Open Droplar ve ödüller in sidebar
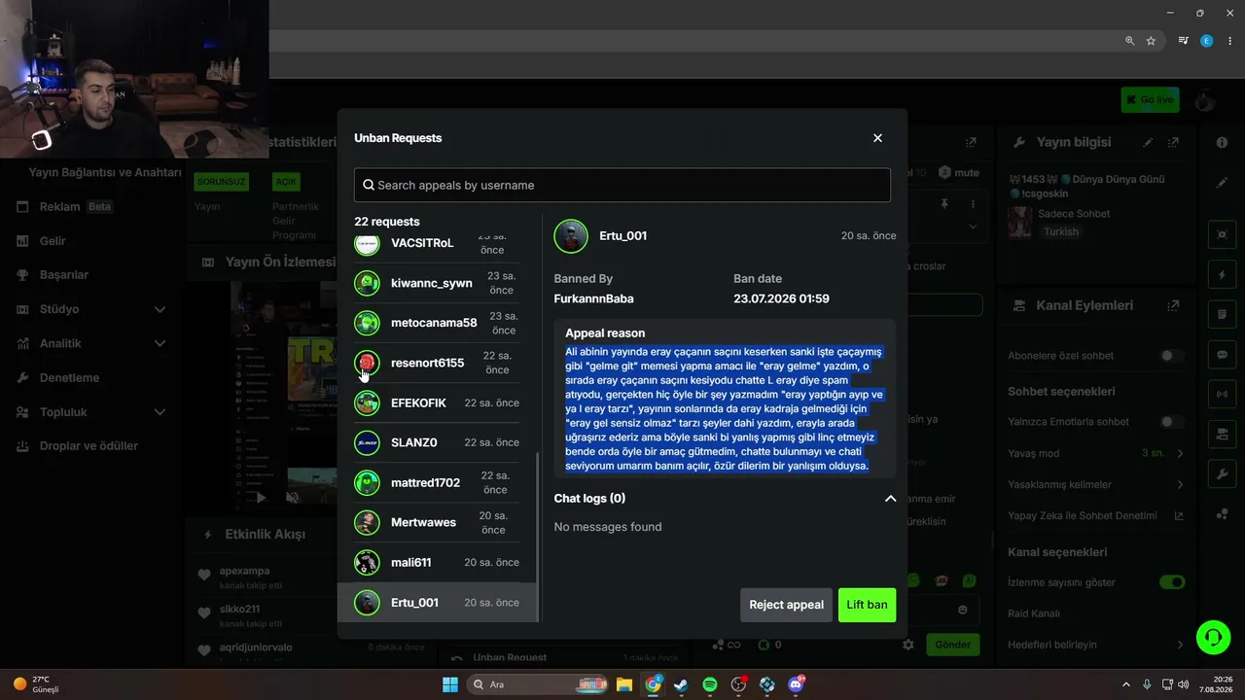Screen dimensions: 1245x700 89,446
